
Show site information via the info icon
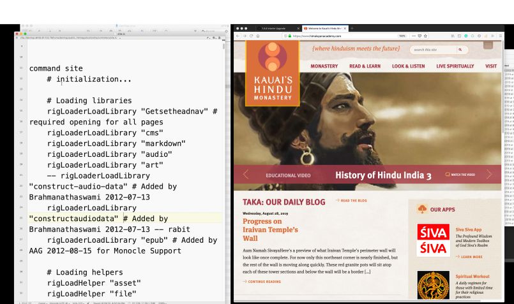pos(285,36)
